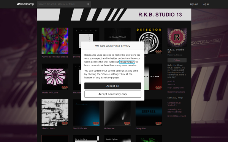This screenshot has width=228, height=142.
Task: Click the R.K.B. Studio 13 name in sidebar
Action: pyautogui.click(x=176, y=51)
